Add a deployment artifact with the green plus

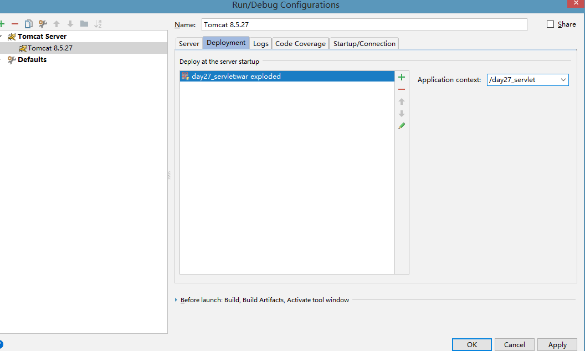pos(402,77)
